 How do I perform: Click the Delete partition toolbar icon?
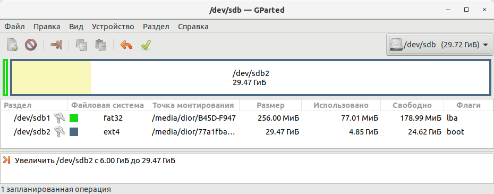[31, 45]
